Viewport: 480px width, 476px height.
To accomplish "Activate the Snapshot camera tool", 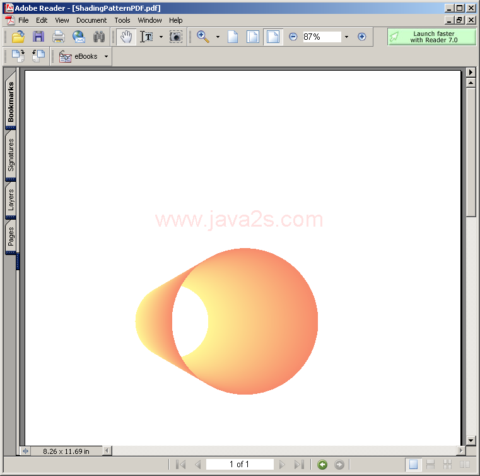I will pyautogui.click(x=176, y=37).
